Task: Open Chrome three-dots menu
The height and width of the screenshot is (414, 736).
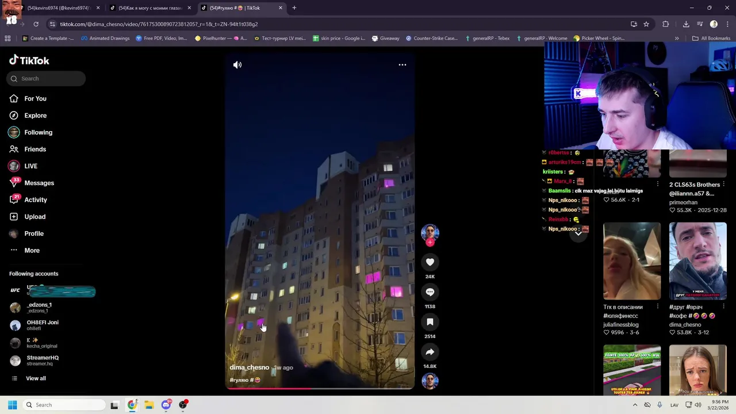Action: click(x=727, y=24)
